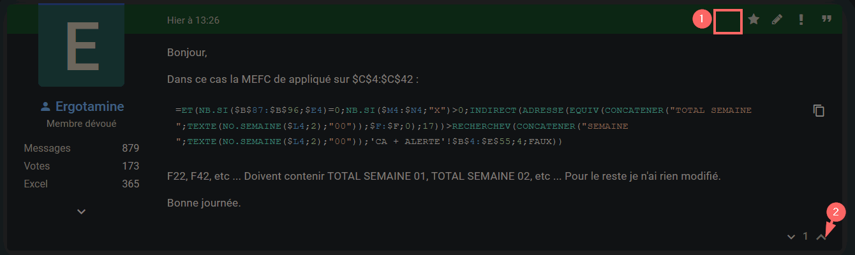This screenshot has width=855, height=255.
Task: Click the "Bonne journée." closing line
Action: pos(204,203)
